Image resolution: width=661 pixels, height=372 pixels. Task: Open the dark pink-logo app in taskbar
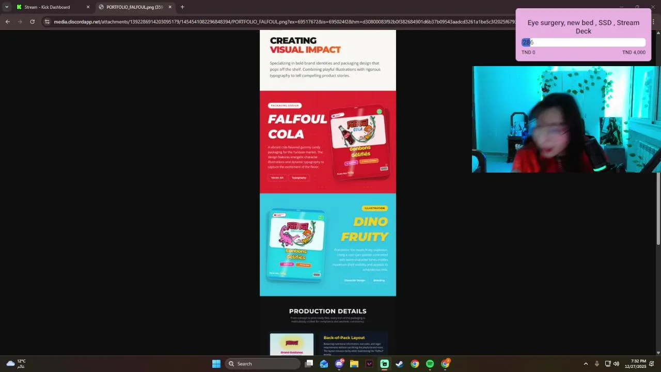pyautogui.click(x=369, y=364)
